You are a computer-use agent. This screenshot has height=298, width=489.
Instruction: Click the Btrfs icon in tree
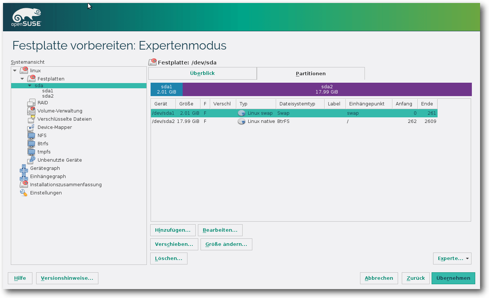coord(31,144)
